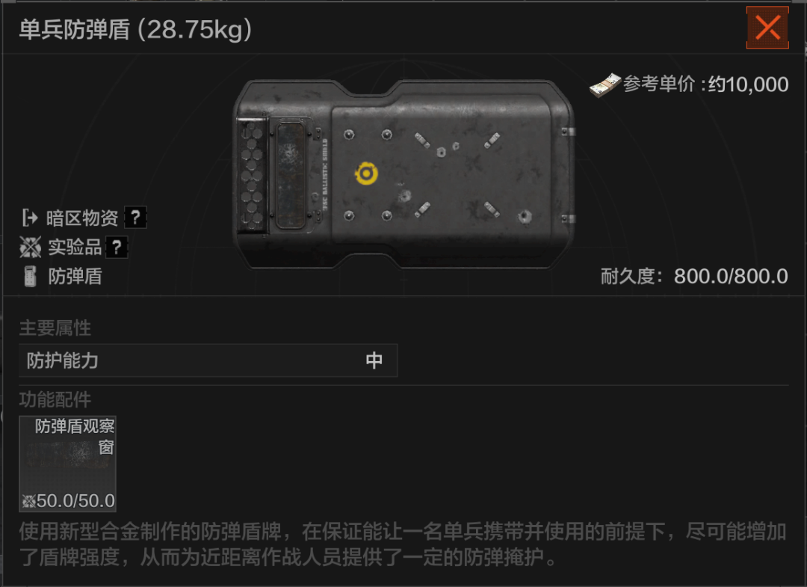Click the 实验品 experimental item icon
The width and height of the screenshot is (807, 587).
tap(31, 248)
